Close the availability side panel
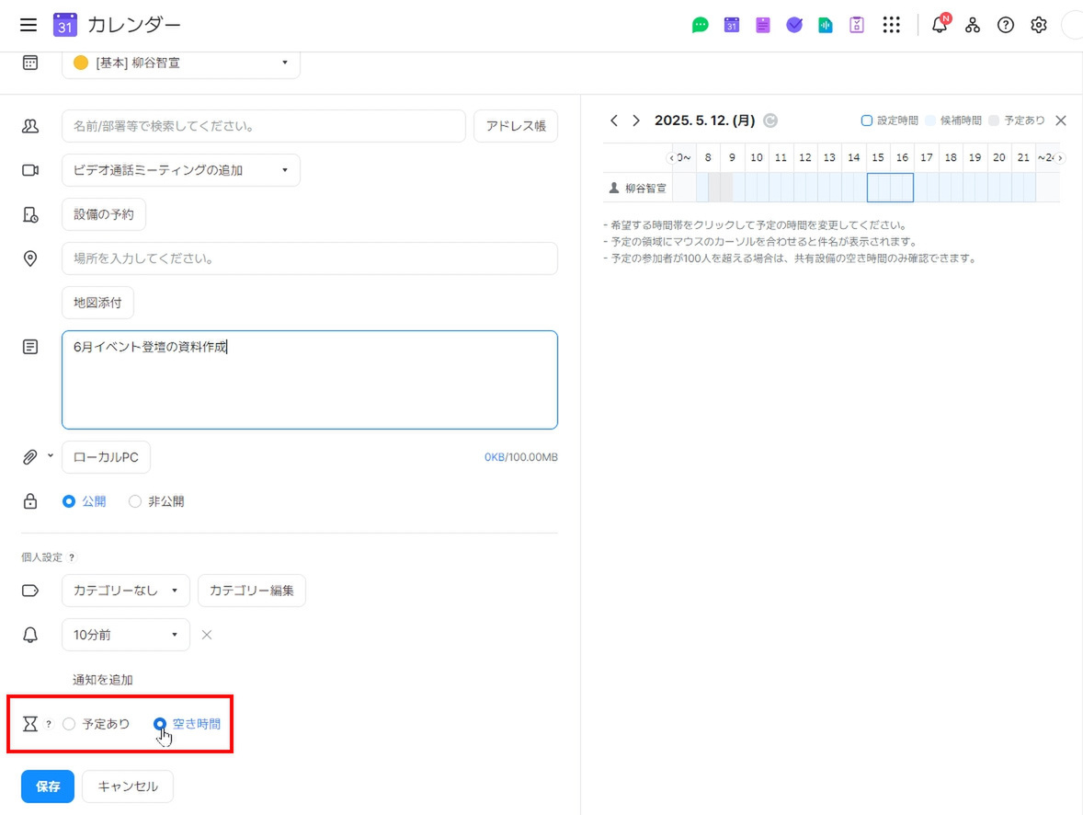The height and width of the screenshot is (815, 1083). [1061, 121]
